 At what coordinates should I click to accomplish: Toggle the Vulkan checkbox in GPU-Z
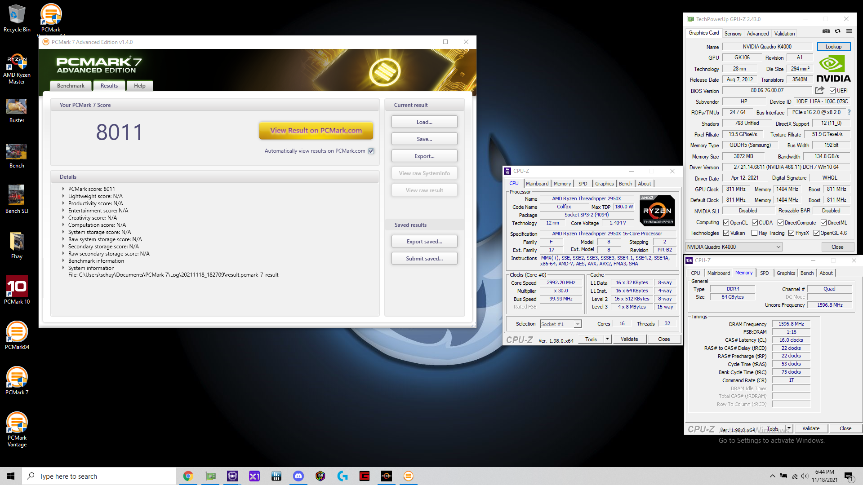(726, 233)
